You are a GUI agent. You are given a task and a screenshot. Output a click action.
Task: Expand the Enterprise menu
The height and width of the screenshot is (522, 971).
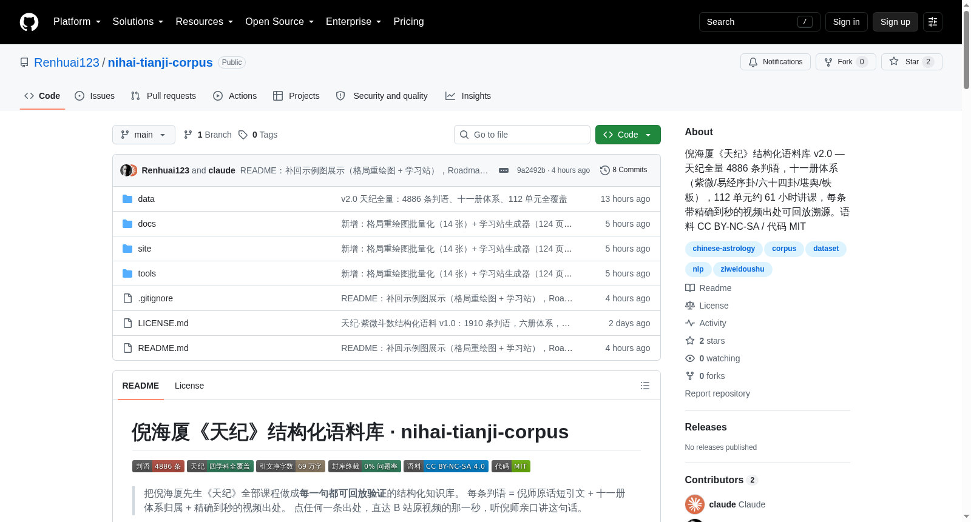[x=354, y=22]
